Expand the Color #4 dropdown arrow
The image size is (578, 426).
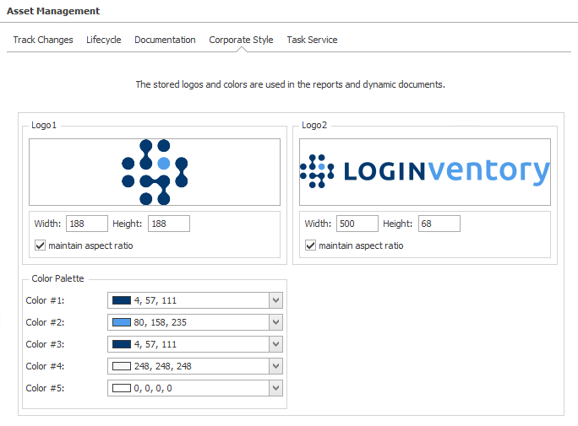(275, 366)
